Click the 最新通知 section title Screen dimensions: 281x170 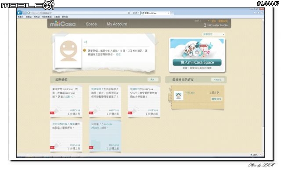61,80
